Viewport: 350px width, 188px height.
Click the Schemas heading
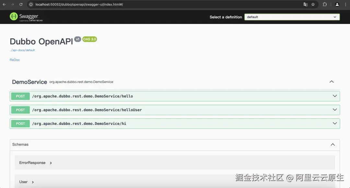coord(20,145)
